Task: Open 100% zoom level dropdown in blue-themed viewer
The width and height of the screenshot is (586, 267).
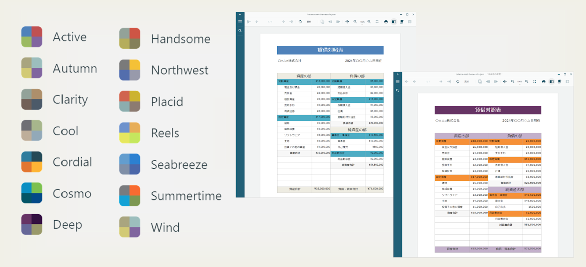Action: coord(362,22)
